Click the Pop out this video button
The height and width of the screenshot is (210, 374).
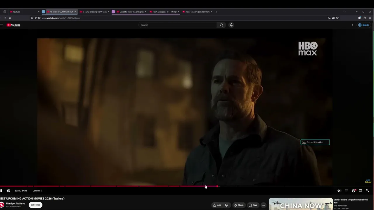(315, 142)
